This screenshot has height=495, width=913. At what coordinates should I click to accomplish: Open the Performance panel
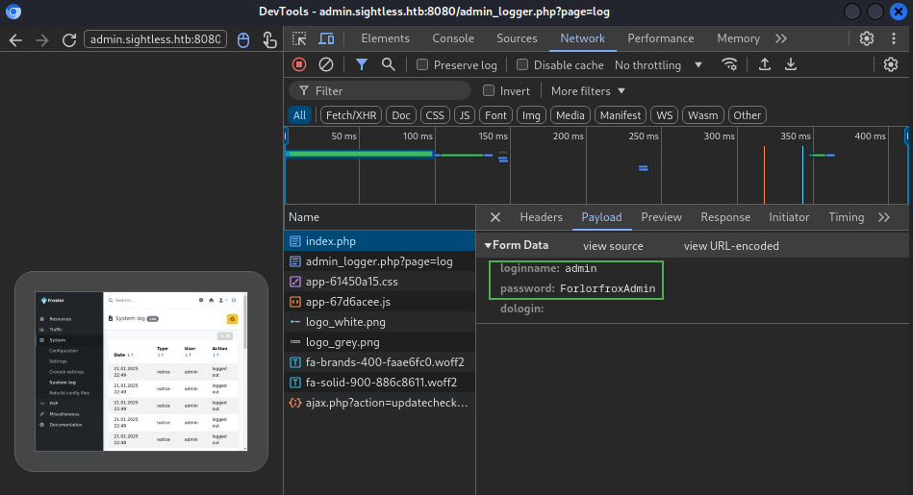click(660, 38)
